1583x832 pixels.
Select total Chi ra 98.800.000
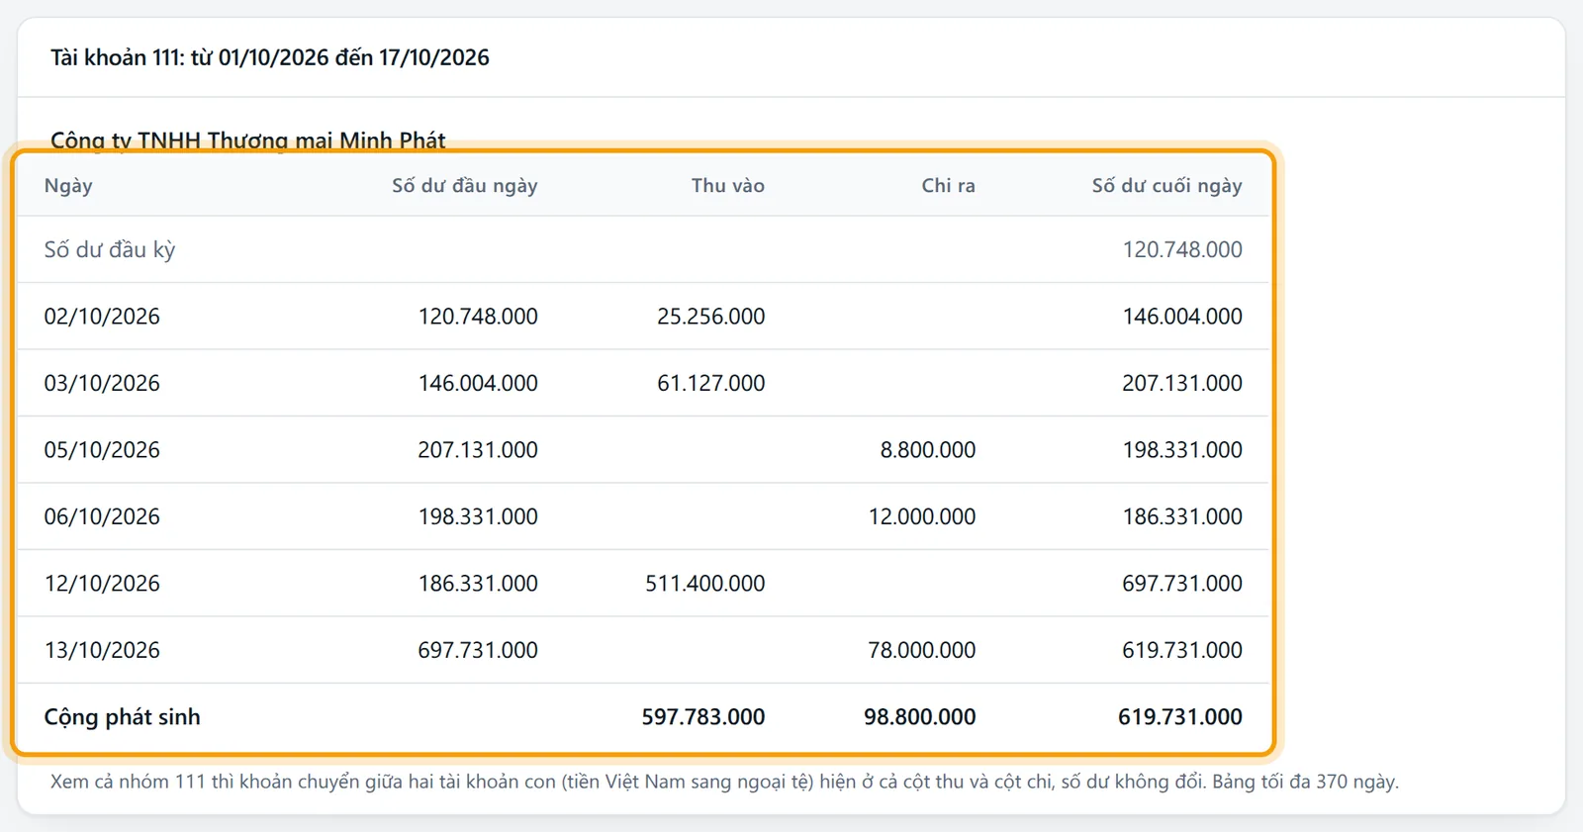pyautogui.click(x=920, y=717)
